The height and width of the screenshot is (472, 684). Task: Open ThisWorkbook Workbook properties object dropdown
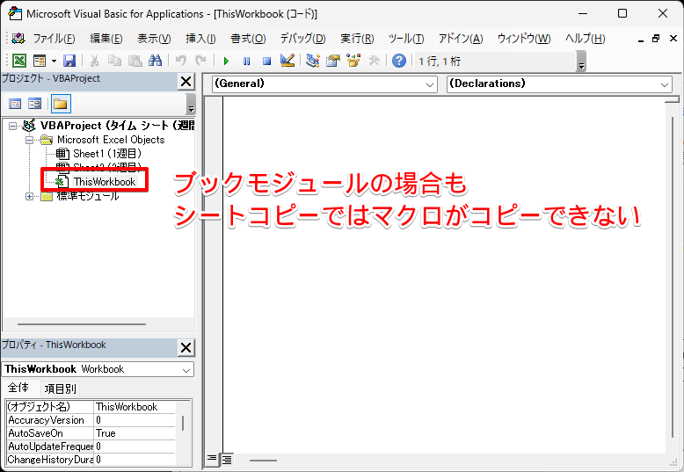pyautogui.click(x=98, y=369)
